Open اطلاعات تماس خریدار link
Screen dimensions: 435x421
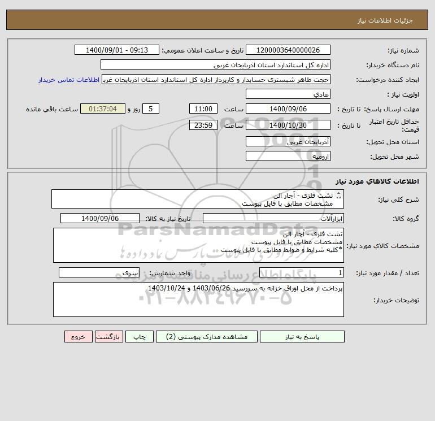pos(69,80)
